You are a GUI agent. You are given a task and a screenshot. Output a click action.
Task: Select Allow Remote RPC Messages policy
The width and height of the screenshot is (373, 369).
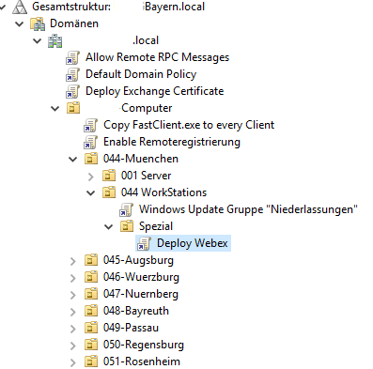(157, 57)
